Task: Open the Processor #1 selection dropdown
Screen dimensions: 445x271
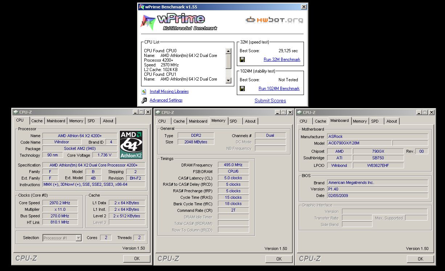Action: (78, 238)
